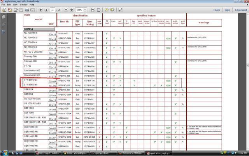Image resolution: width=249 pixels, height=156 pixels.
Task: Open the Comment pane
Action: point(241,10)
